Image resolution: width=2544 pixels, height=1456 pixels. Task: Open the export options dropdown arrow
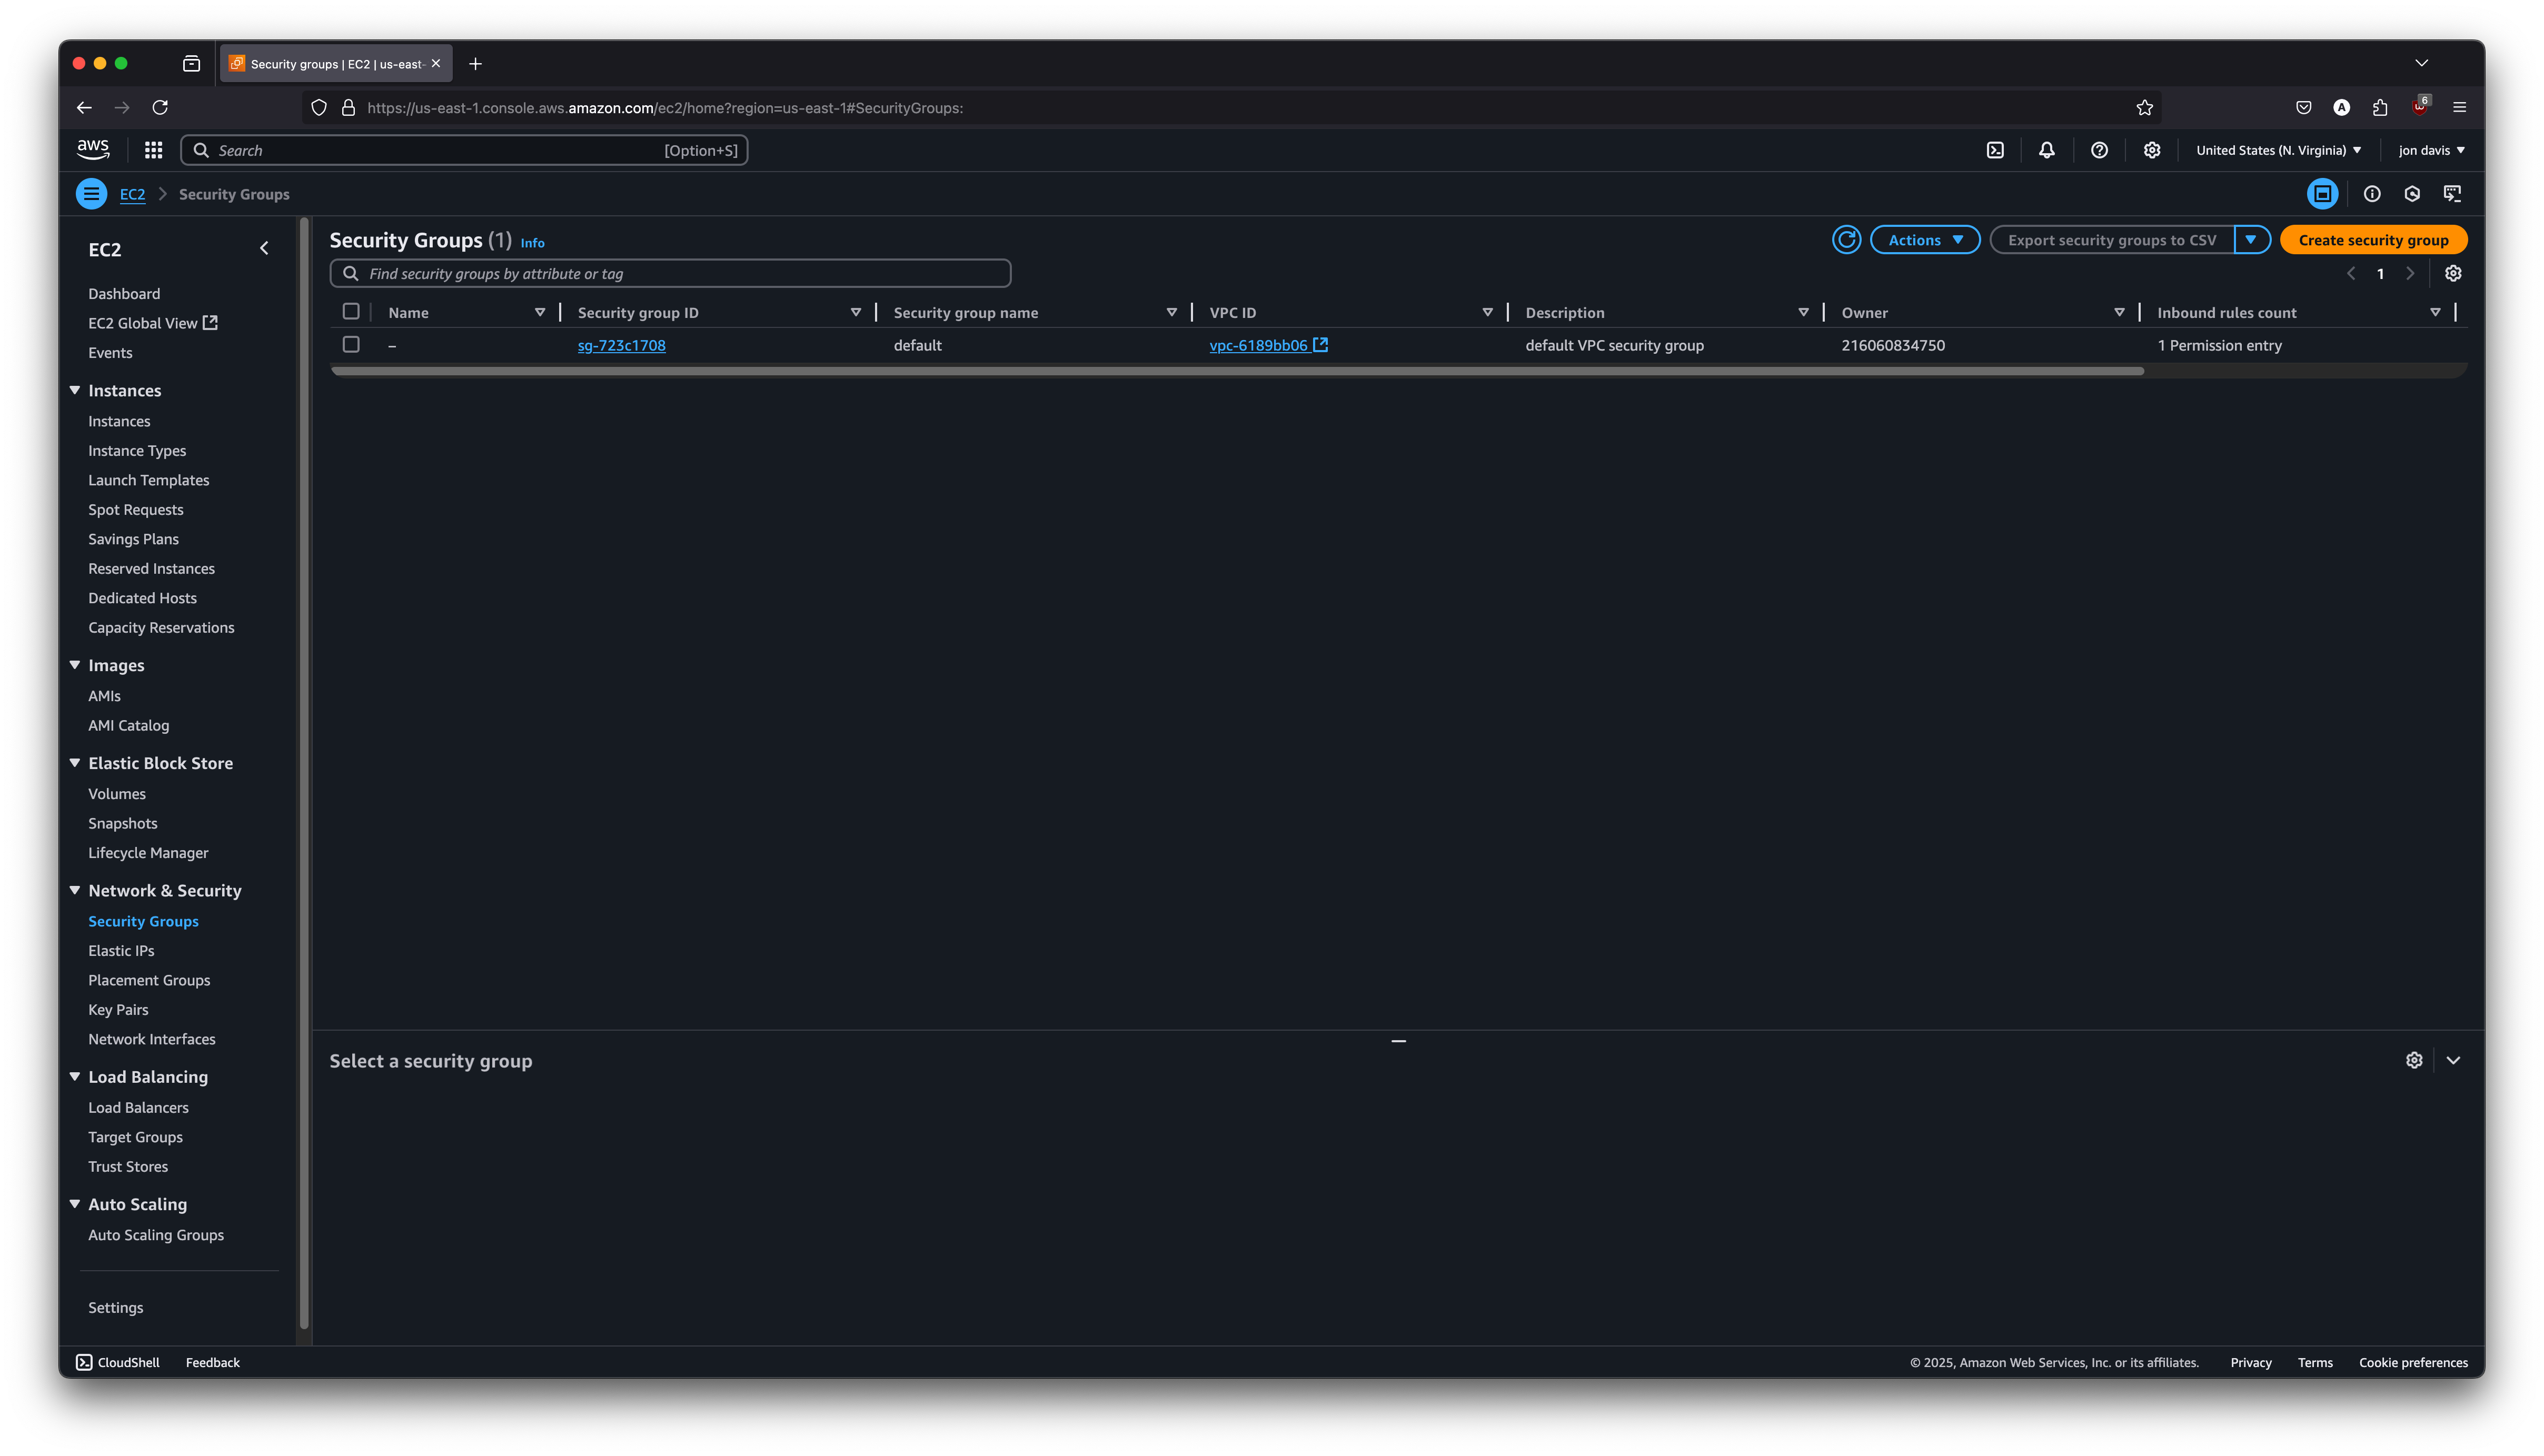pyautogui.click(x=2251, y=240)
